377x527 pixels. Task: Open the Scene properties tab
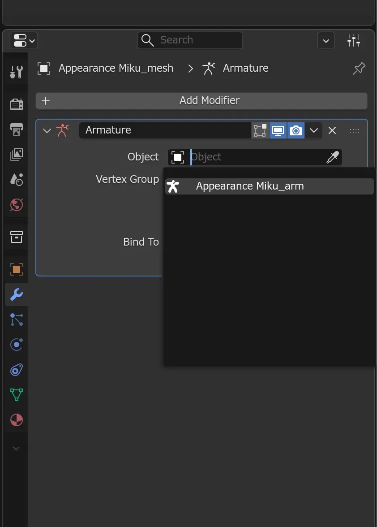pyautogui.click(x=16, y=179)
